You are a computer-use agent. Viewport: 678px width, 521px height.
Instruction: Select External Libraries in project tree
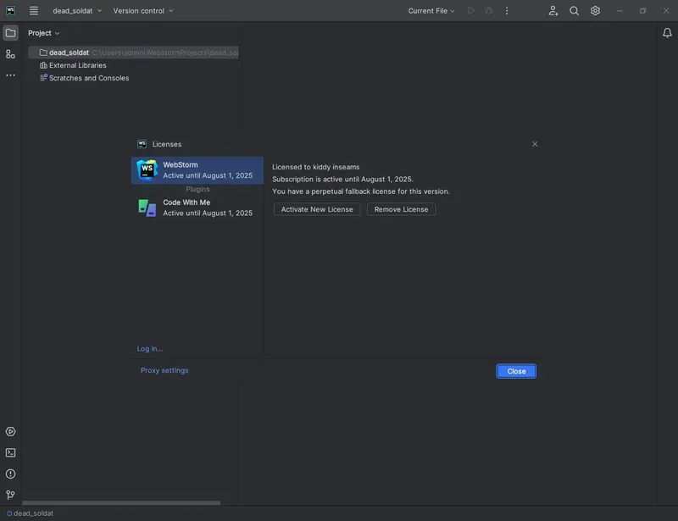click(73, 65)
